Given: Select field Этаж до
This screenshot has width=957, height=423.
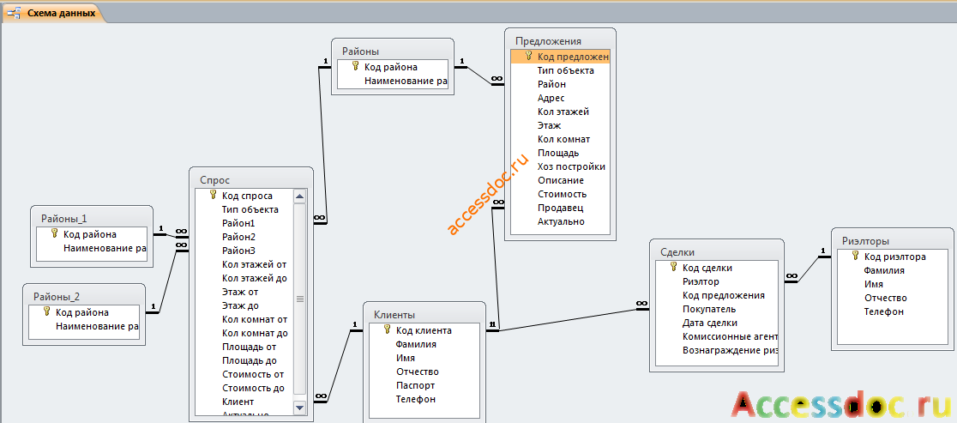Looking at the screenshot, I should pyautogui.click(x=240, y=305).
